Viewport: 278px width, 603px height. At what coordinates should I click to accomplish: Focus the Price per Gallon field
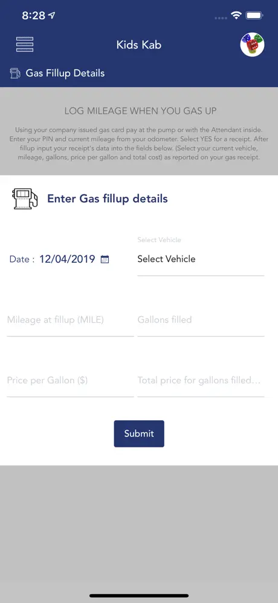click(x=70, y=381)
